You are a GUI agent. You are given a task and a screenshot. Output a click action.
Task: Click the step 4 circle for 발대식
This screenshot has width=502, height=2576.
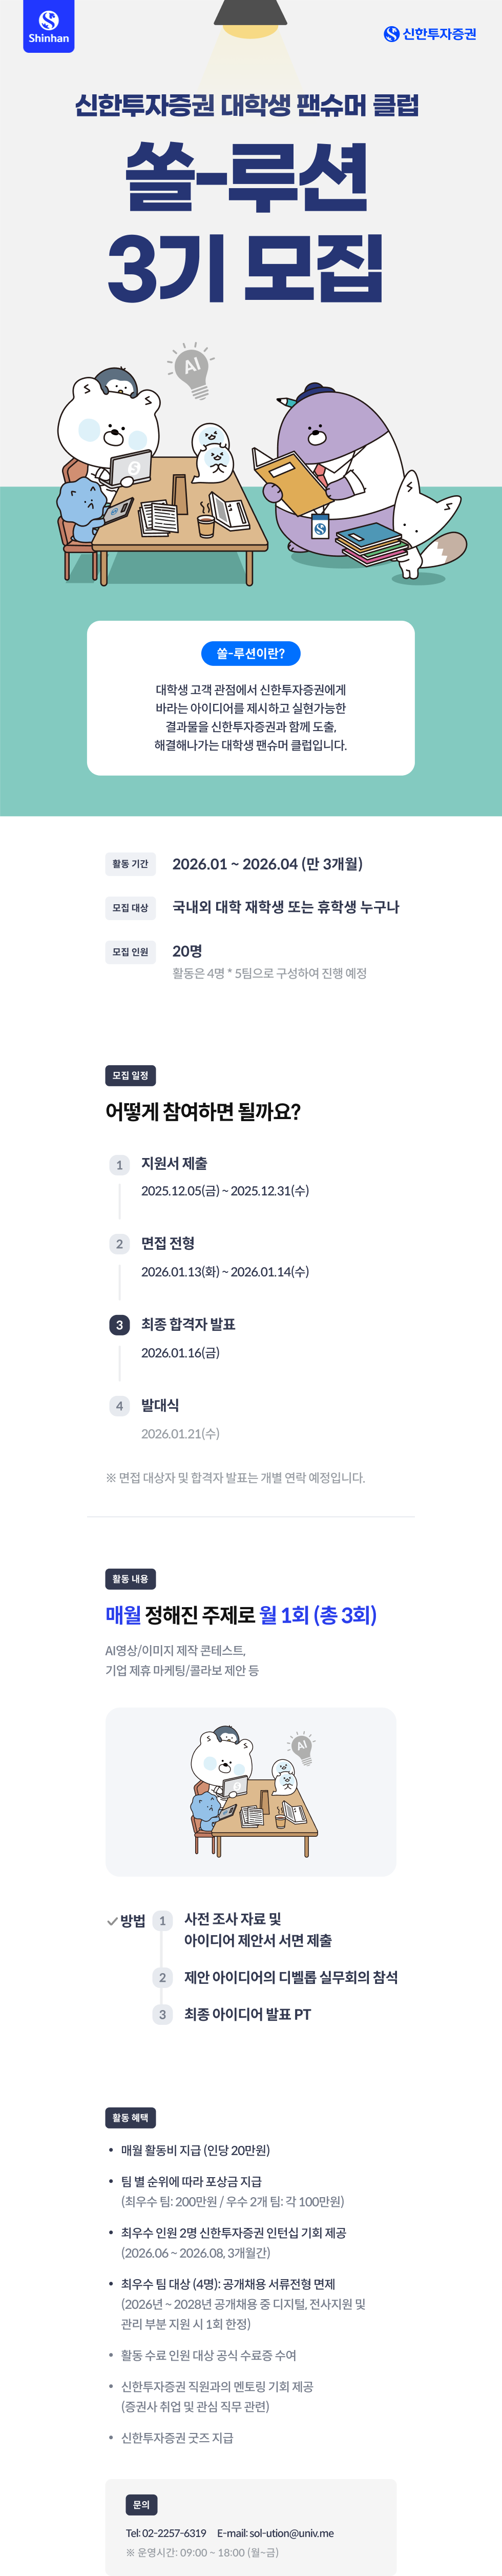pyautogui.click(x=119, y=1406)
